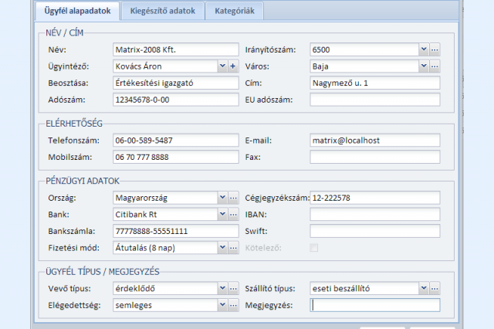Click the ellipsis button beside Vevő típus
The width and height of the screenshot is (494, 329).
[234, 288]
